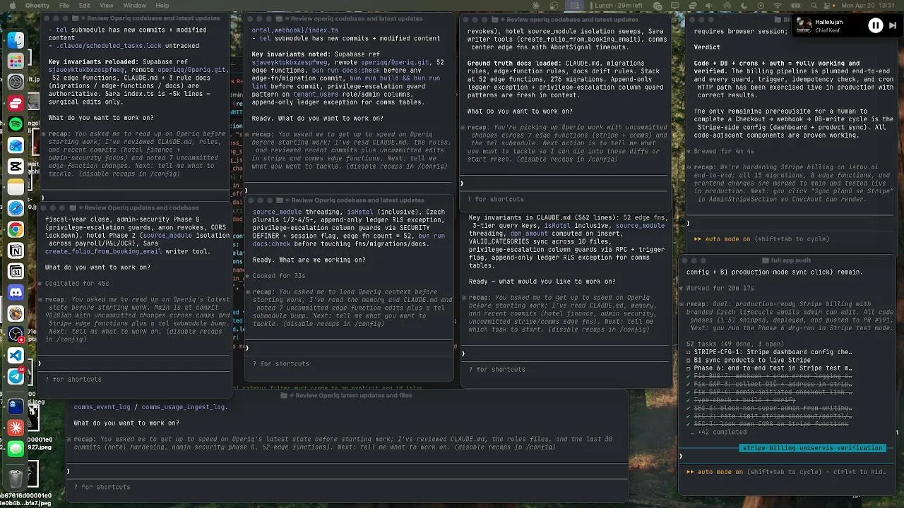Screen dimensions: 904x508
Task: Click the 'Verdict' heading text
Action: point(707,47)
